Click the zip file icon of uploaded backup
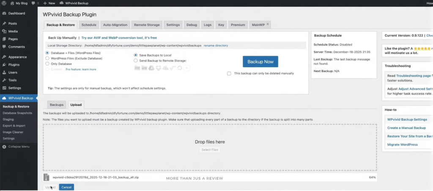 tap(46, 177)
